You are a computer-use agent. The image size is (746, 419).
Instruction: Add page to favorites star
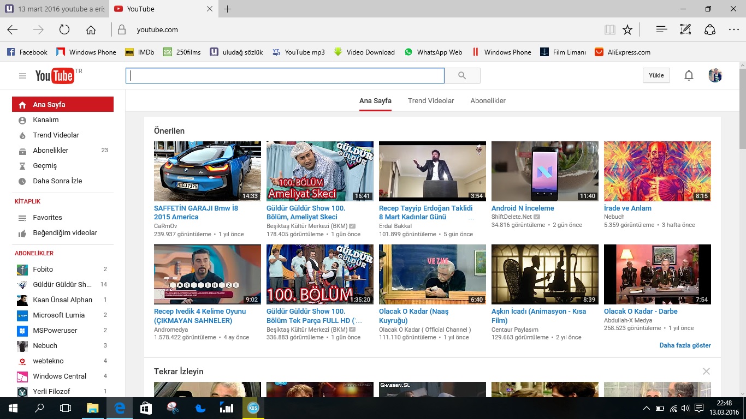click(x=627, y=29)
